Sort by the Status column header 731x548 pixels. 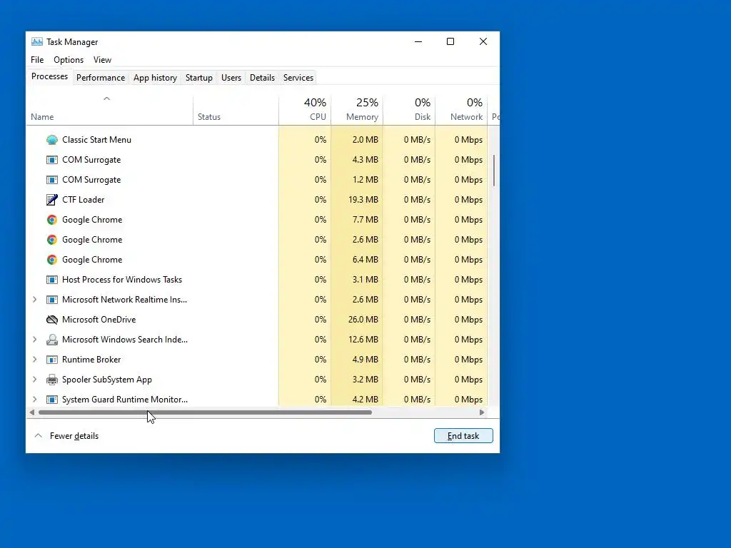tap(236, 111)
